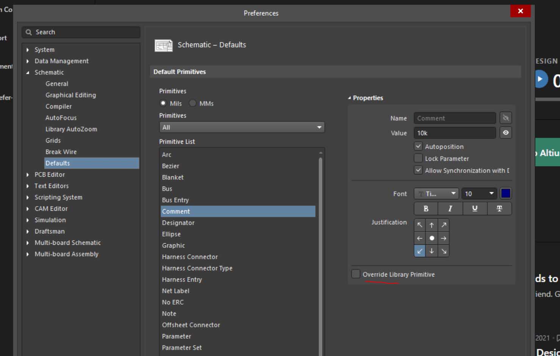Select Graphical Editing under Schematic
This screenshot has height=356, width=560.
click(70, 95)
